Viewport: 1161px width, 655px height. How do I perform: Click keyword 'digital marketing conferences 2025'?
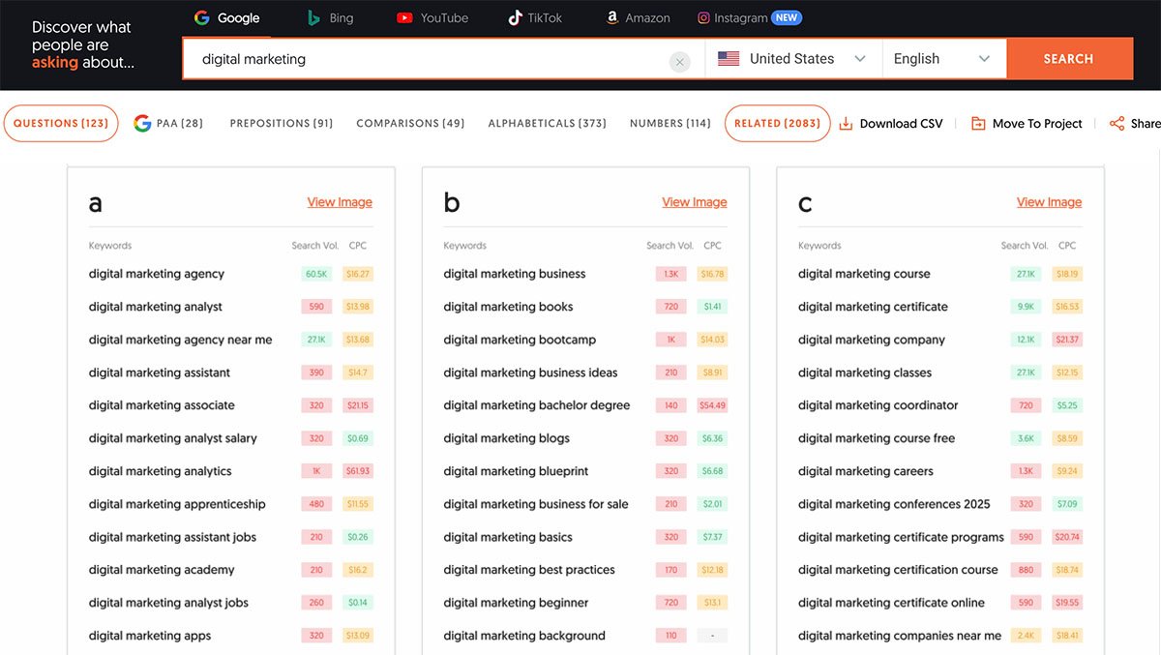(895, 504)
